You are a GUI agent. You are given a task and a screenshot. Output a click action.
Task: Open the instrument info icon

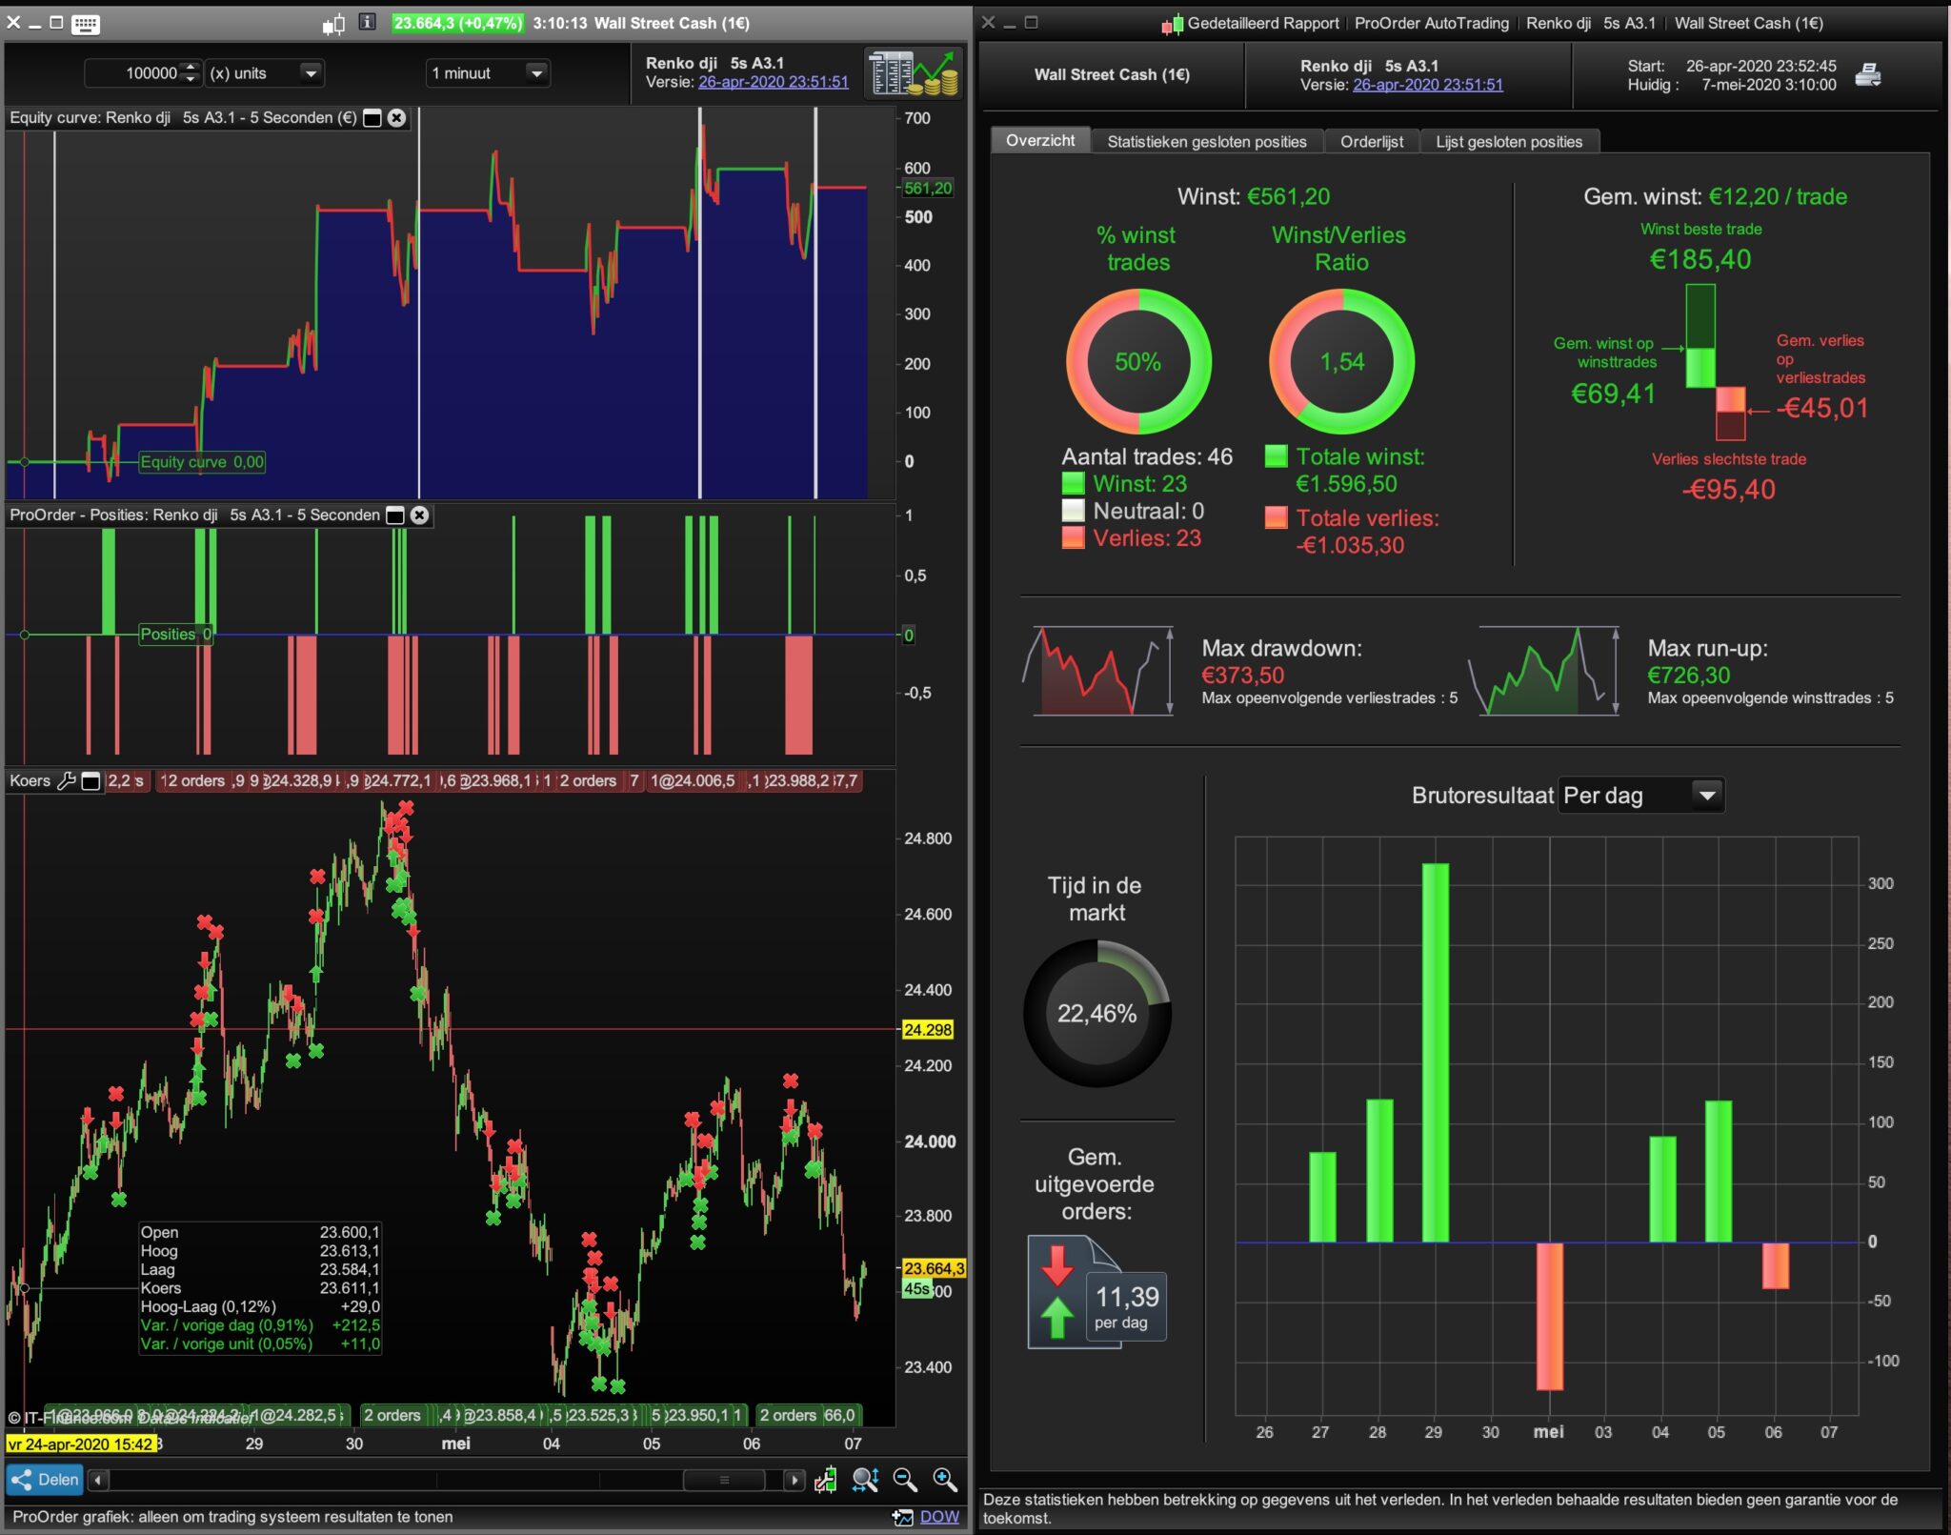coord(367,23)
